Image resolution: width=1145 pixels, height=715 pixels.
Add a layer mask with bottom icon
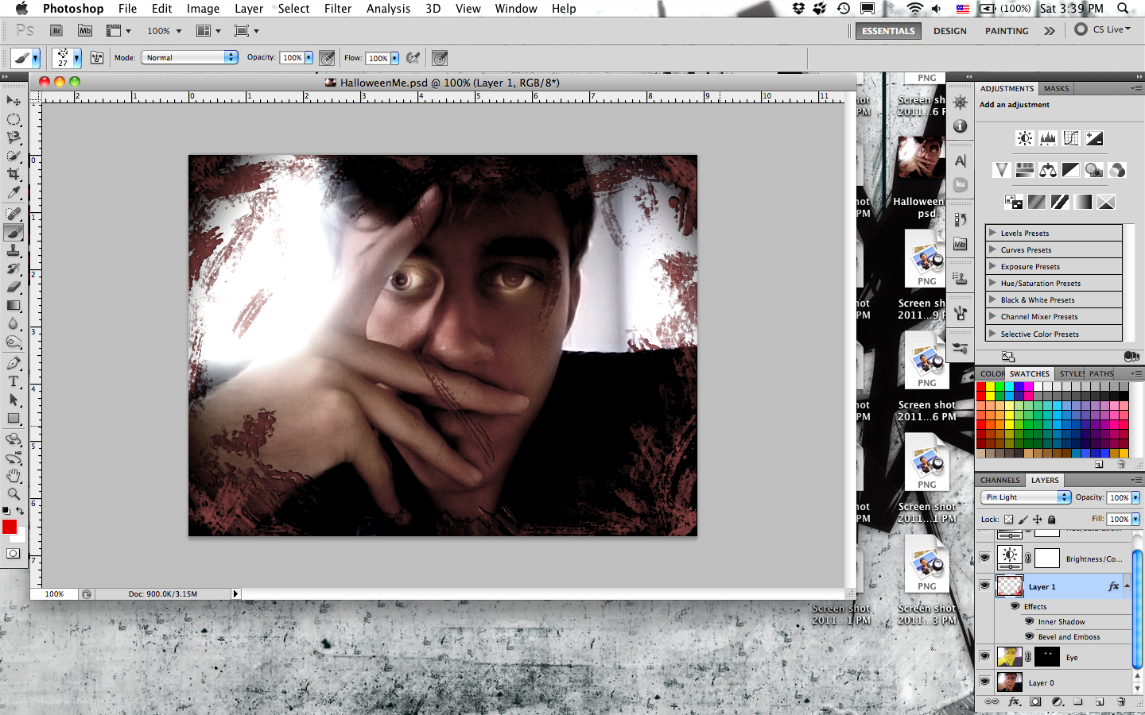coord(1035,701)
